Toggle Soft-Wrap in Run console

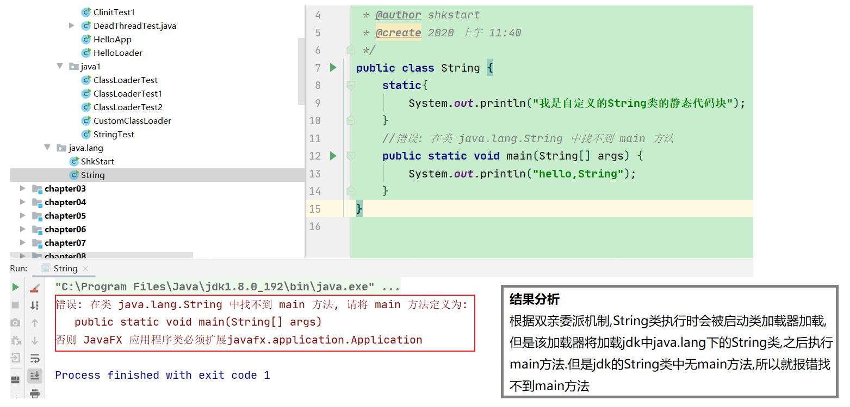(x=35, y=358)
